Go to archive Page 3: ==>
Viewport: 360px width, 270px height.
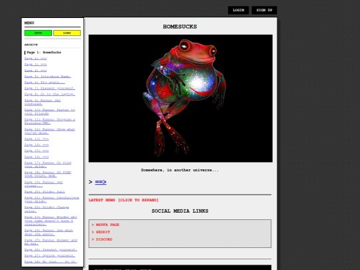click(x=35, y=65)
